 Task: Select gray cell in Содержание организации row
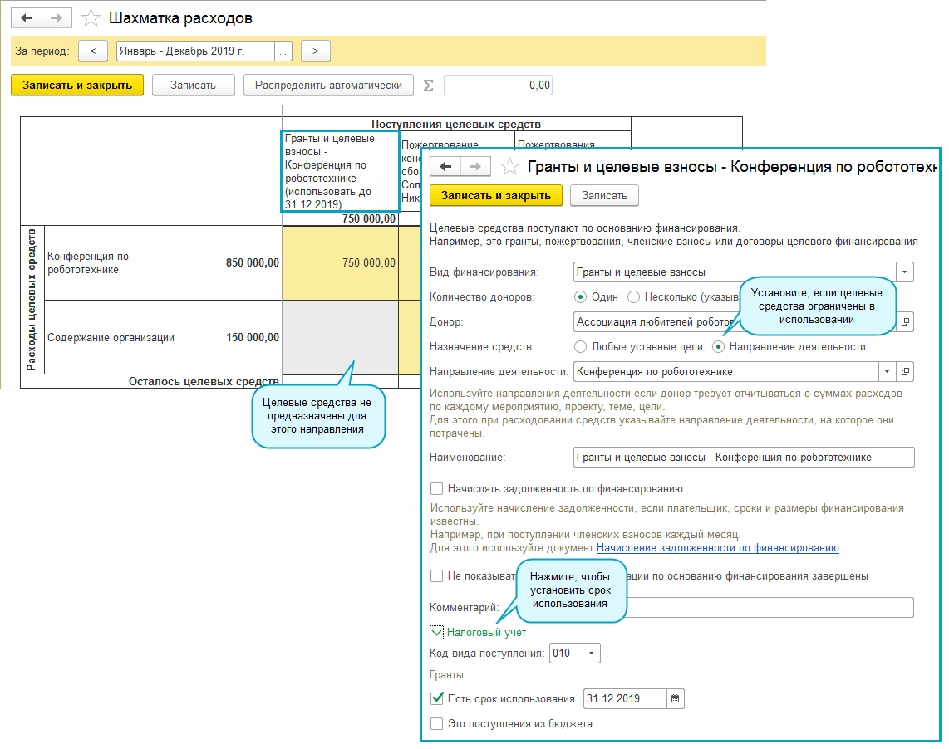click(x=340, y=337)
